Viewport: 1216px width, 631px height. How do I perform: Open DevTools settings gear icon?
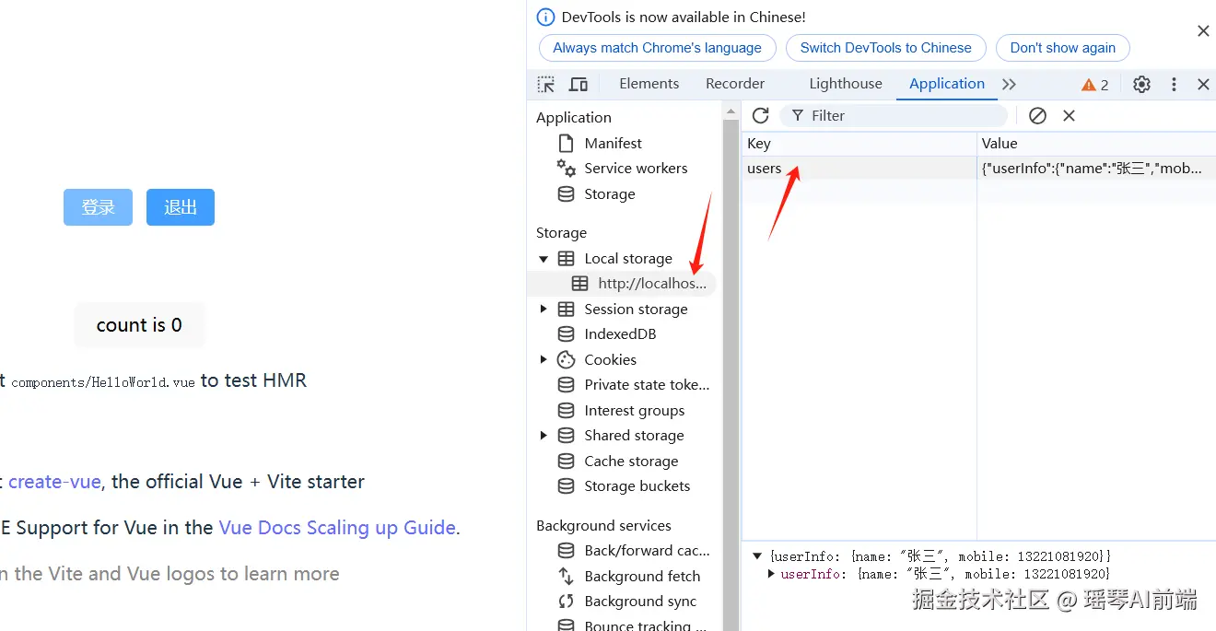[x=1141, y=84]
